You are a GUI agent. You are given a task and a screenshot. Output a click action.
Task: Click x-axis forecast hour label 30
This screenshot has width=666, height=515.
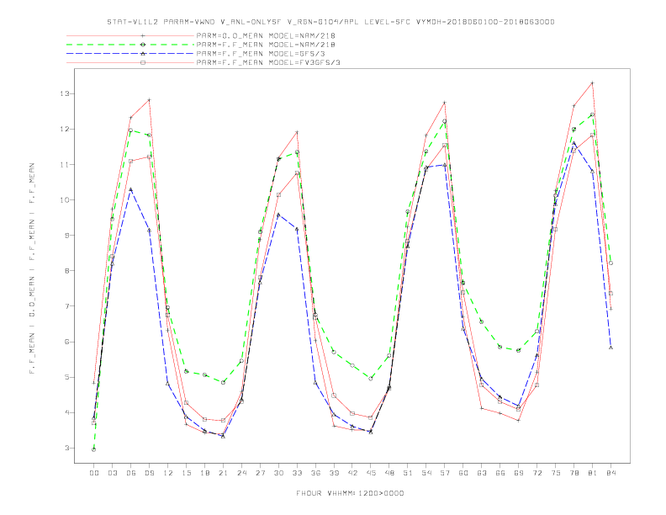278,473
